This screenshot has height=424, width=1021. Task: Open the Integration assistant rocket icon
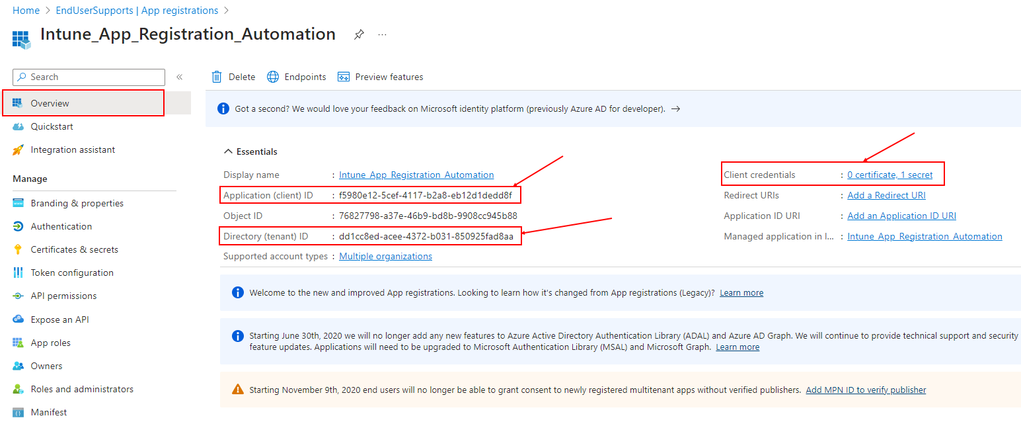18,150
